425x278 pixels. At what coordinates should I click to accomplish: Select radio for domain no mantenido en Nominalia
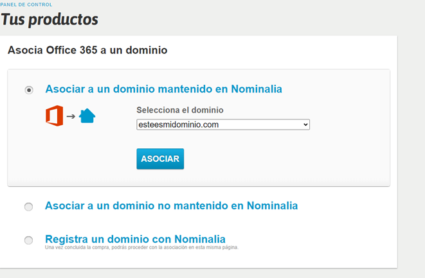pyautogui.click(x=28, y=207)
